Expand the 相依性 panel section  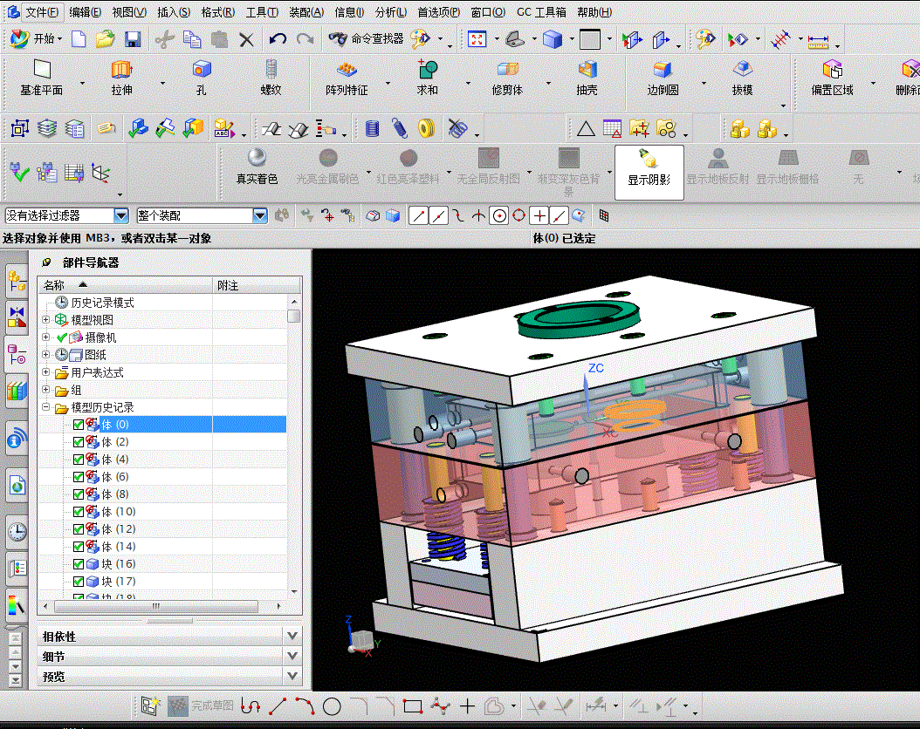pos(292,637)
